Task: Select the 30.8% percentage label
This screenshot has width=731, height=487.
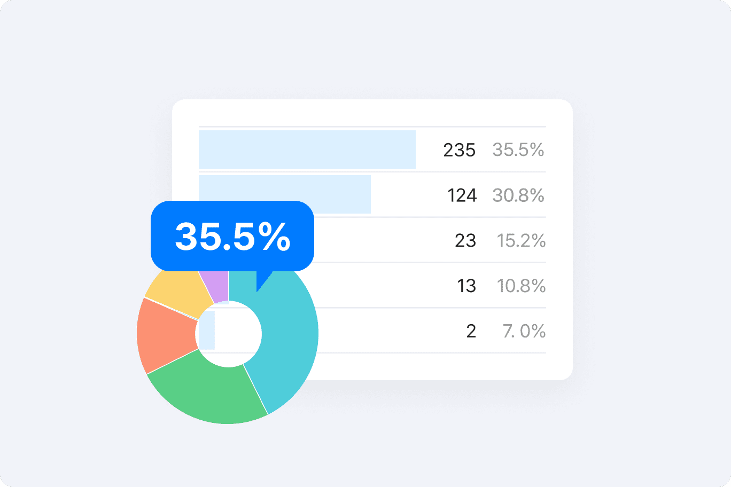Action: pos(518,195)
